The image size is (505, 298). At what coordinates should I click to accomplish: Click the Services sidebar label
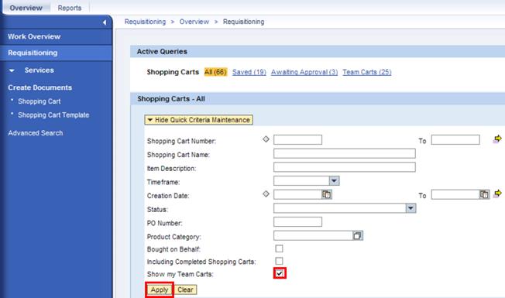point(40,70)
